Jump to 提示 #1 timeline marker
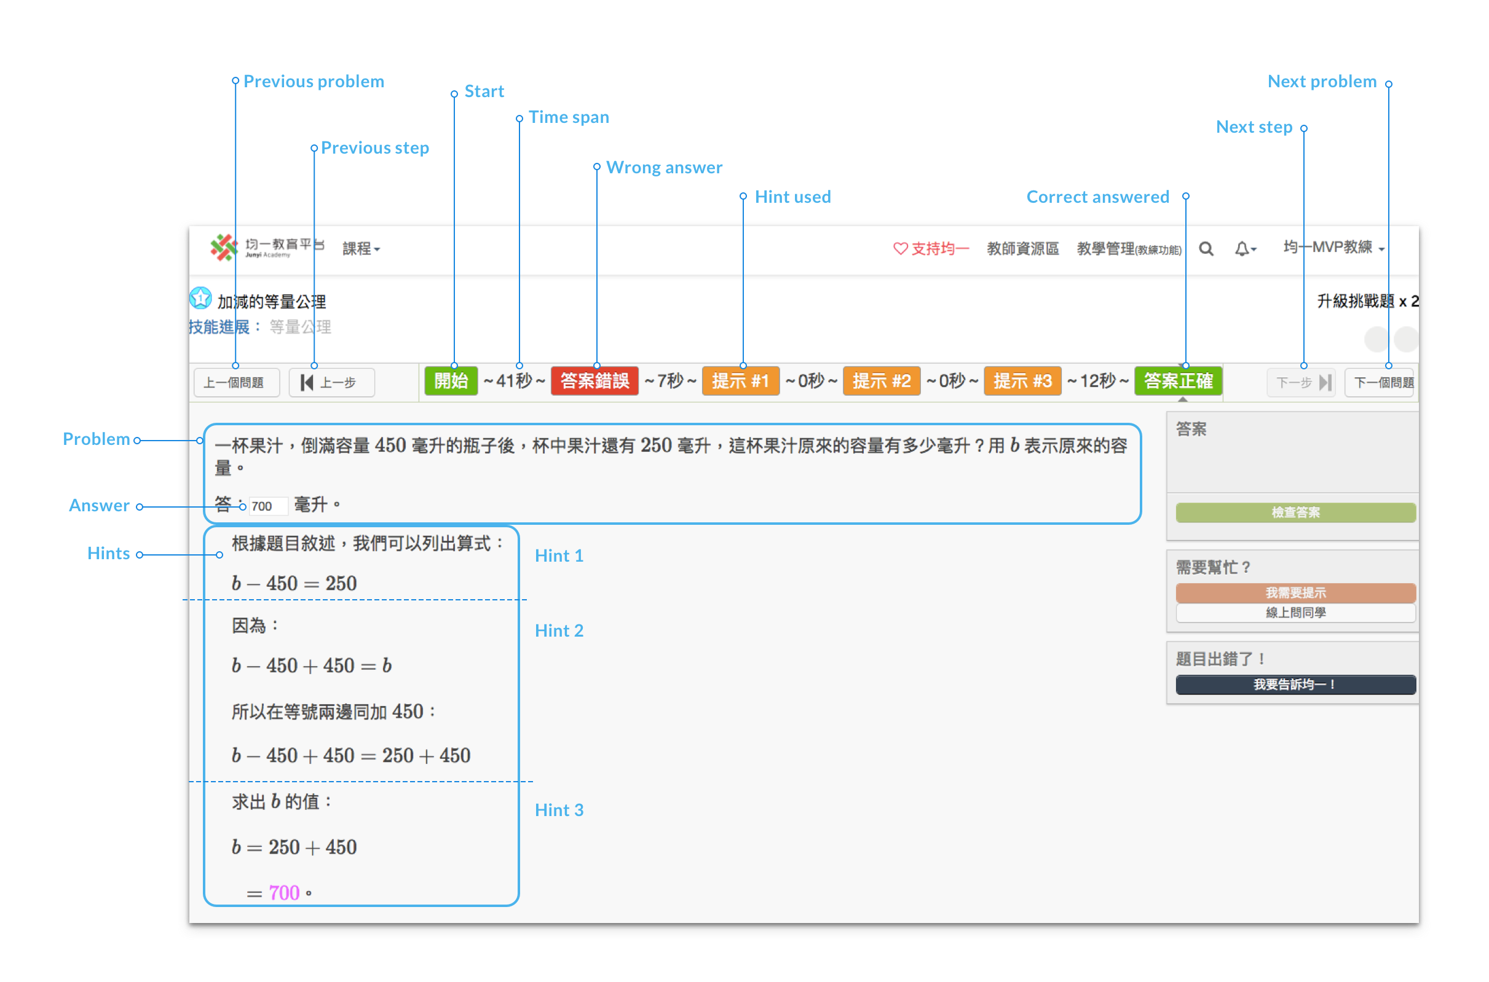 (740, 381)
